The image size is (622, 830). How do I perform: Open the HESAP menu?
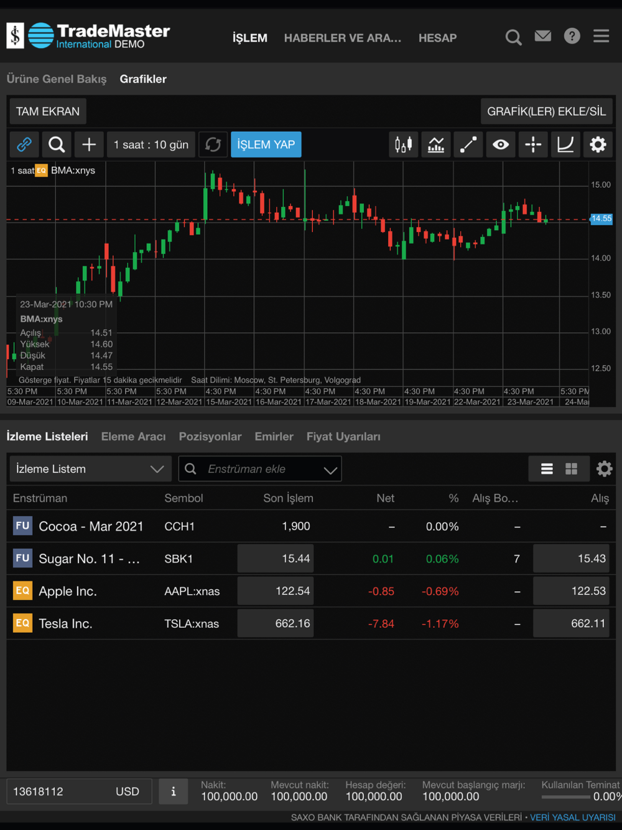[x=438, y=38]
